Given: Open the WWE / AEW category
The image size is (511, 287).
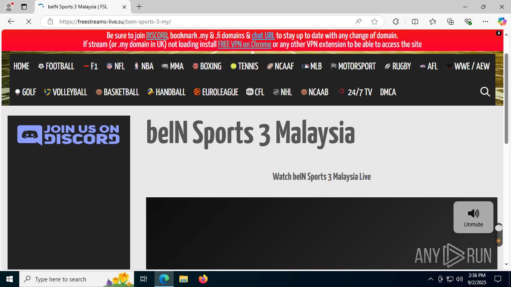Looking at the screenshot, I should [x=468, y=66].
